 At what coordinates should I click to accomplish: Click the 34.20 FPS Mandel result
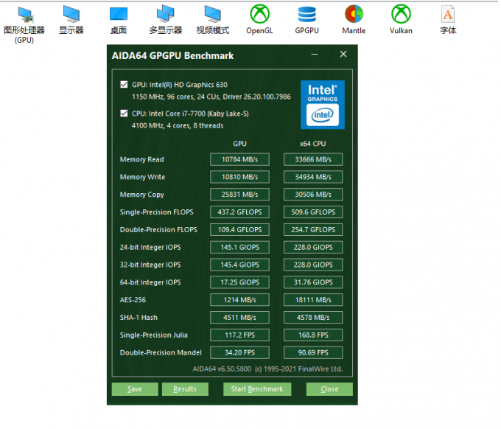coord(239,352)
